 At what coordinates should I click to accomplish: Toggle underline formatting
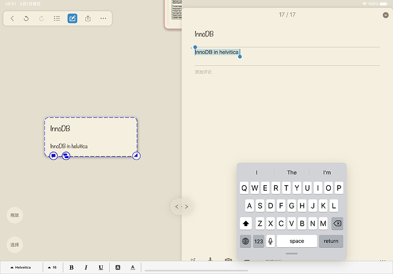click(x=101, y=268)
